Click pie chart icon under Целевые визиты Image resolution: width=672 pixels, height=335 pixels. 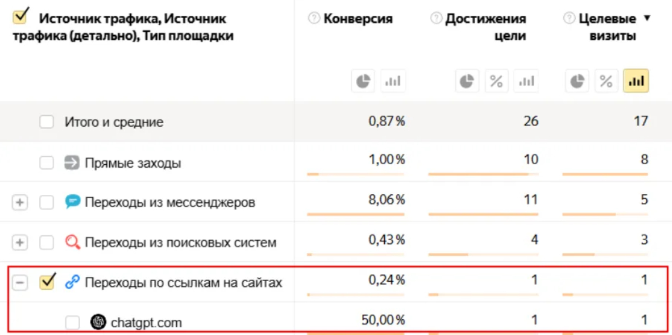coord(577,82)
